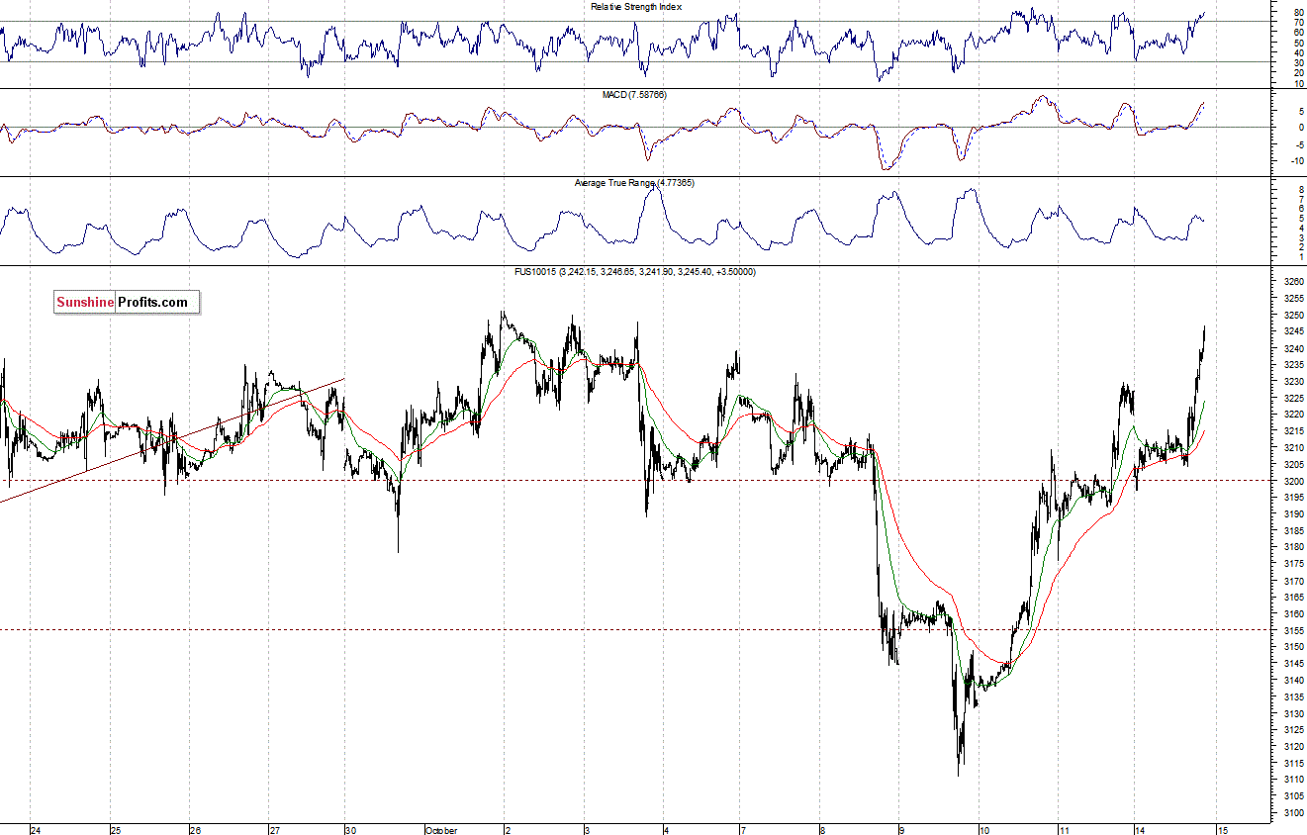
Task: Click the 3245 price axis label
Action: click(1293, 332)
